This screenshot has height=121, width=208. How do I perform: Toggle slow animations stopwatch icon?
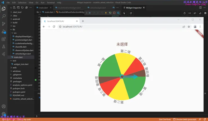184,13
